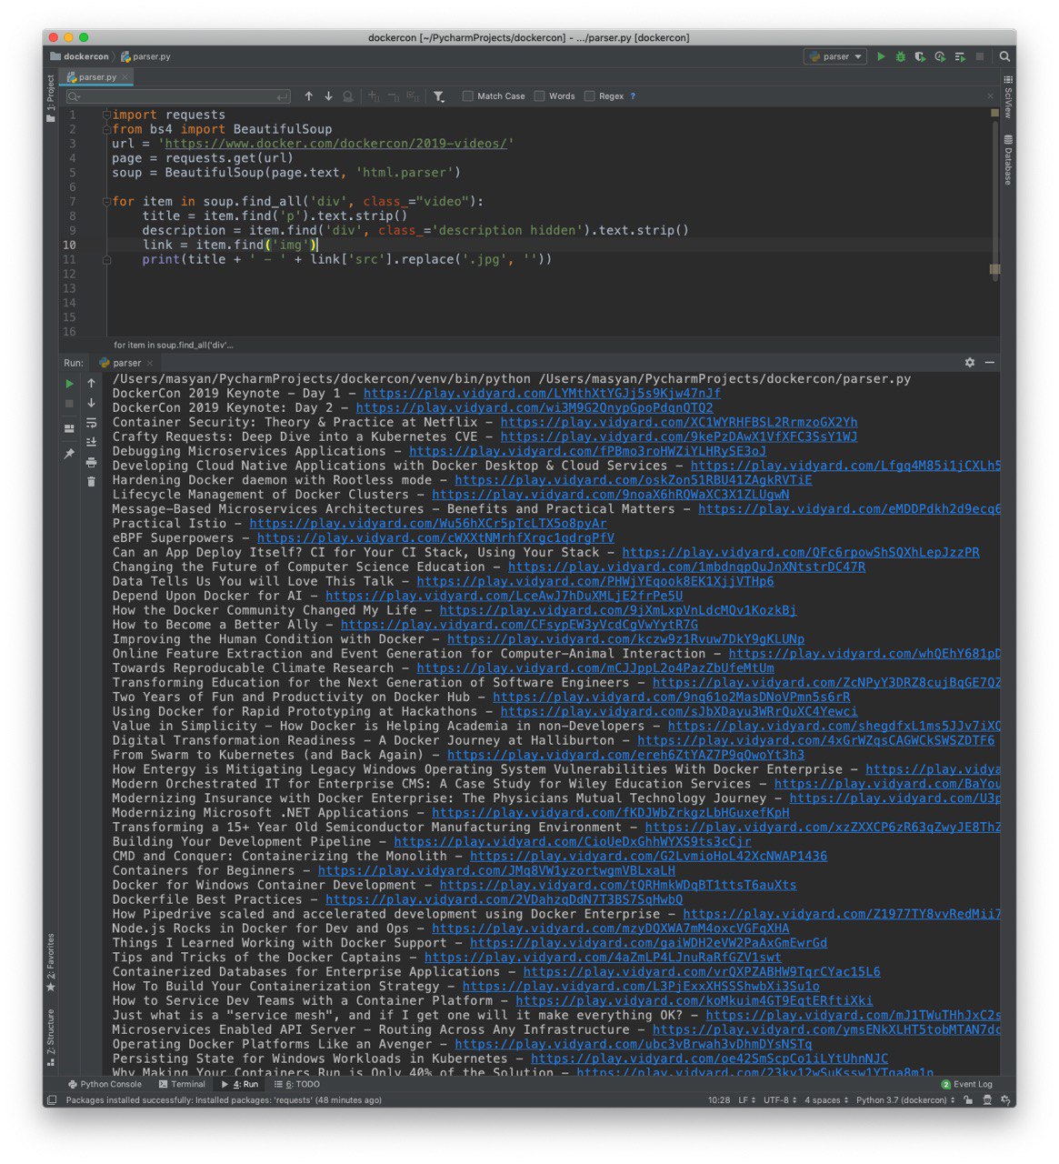Screen dimensions: 1059x1164
Task: Click 4: Run tool window button
Action: [241, 1084]
